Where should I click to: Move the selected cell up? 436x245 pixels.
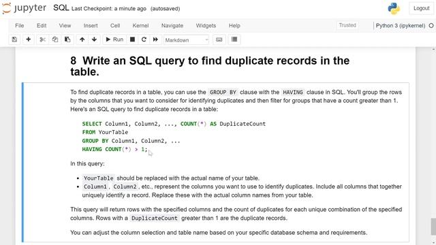coord(82,39)
